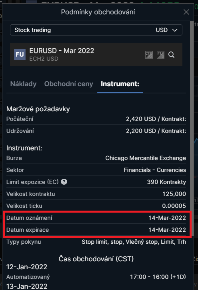The image size is (198, 290).
Task: Switch to the Náklady tab
Action: tap(23, 84)
